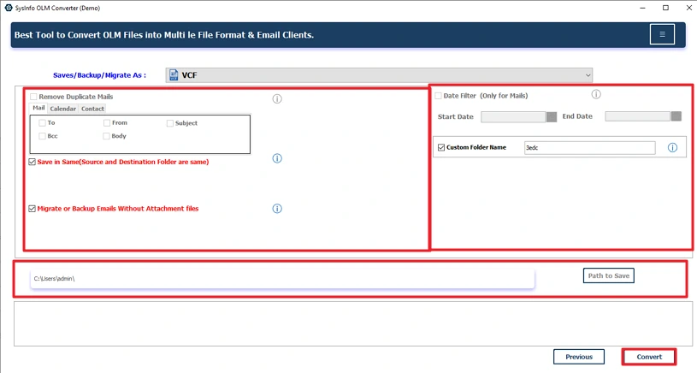Toggle Remove Duplicate Mails checkbox

33,97
